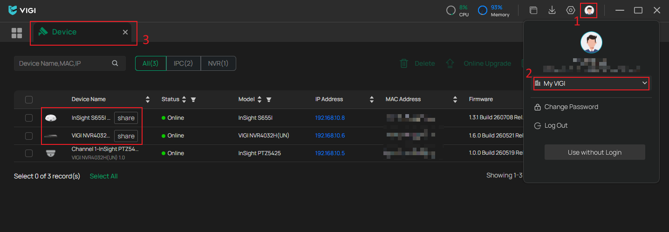Sort by Device Name column arrows
669x232 pixels.
[148, 99]
